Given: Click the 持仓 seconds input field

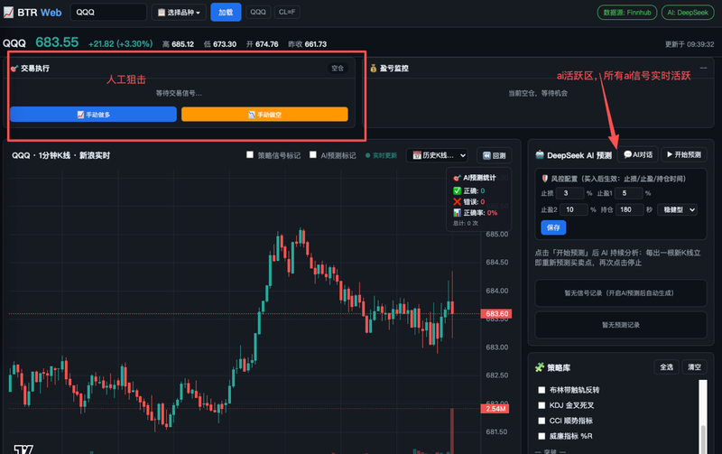Looking at the screenshot, I should pos(629,209).
